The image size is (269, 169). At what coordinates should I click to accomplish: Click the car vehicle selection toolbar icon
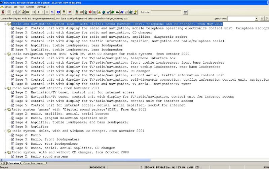[x=28, y=12]
